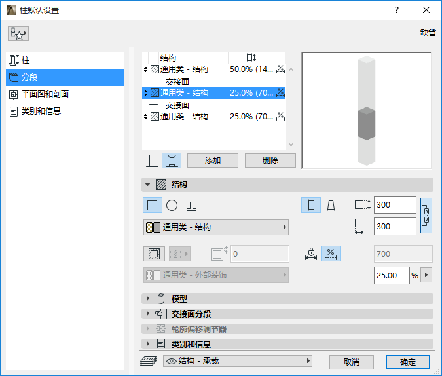Open 通用类 - 外部装饰 veneer material dropdown
The image size is (442, 376).
pyautogui.click(x=216, y=275)
